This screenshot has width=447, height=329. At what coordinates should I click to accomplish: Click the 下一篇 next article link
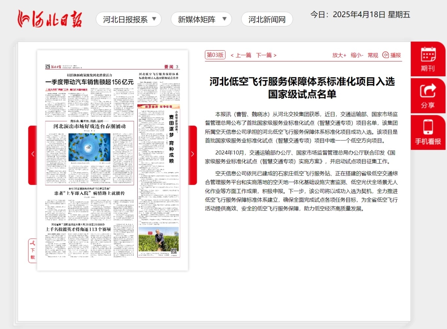[x=265, y=55]
